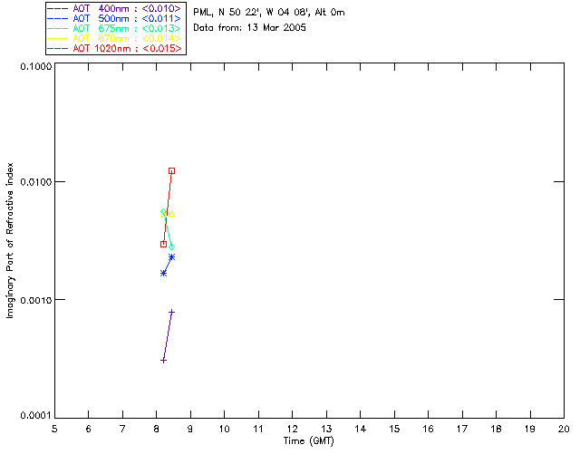Click the x-axis tick label 8

point(157,429)
